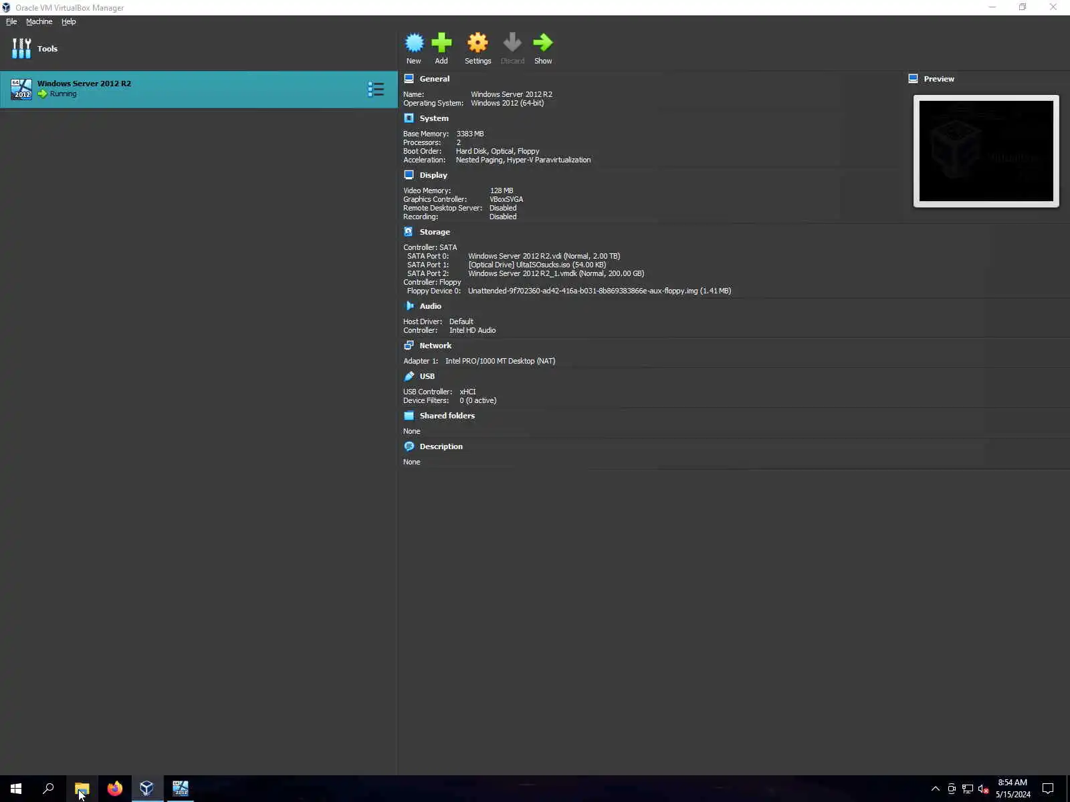Click the Shared folders section folder icon
This screenshot has height=802, width=1070.
point(409,416)
